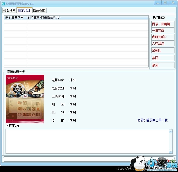Screen dimensions: 178x172
Task: Click the 泰囧 hot search button
Action: pyautogui.click(x=163, y=58)
